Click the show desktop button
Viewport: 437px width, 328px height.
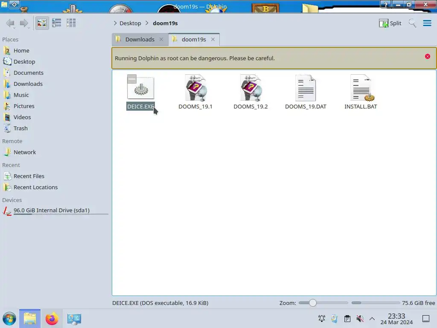tap(425, 319)
